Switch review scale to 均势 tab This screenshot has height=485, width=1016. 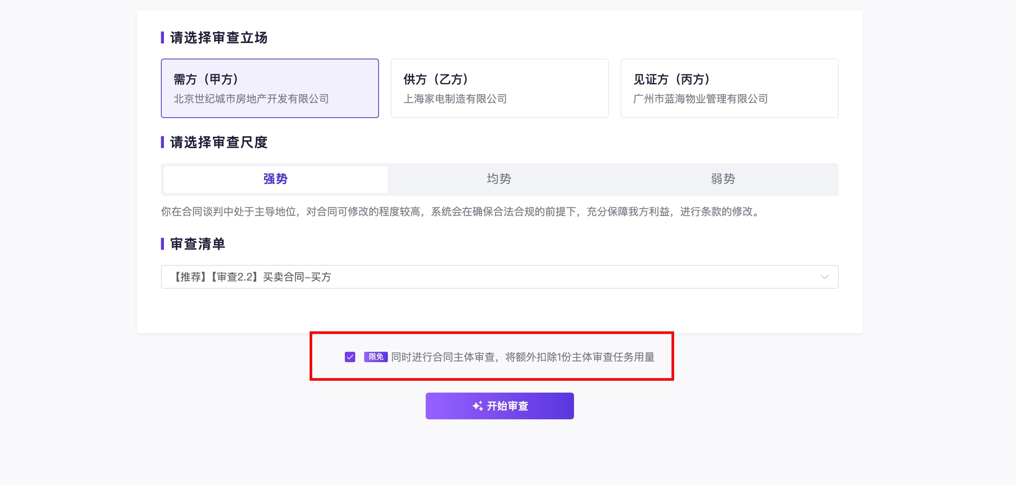pos(499,179)
